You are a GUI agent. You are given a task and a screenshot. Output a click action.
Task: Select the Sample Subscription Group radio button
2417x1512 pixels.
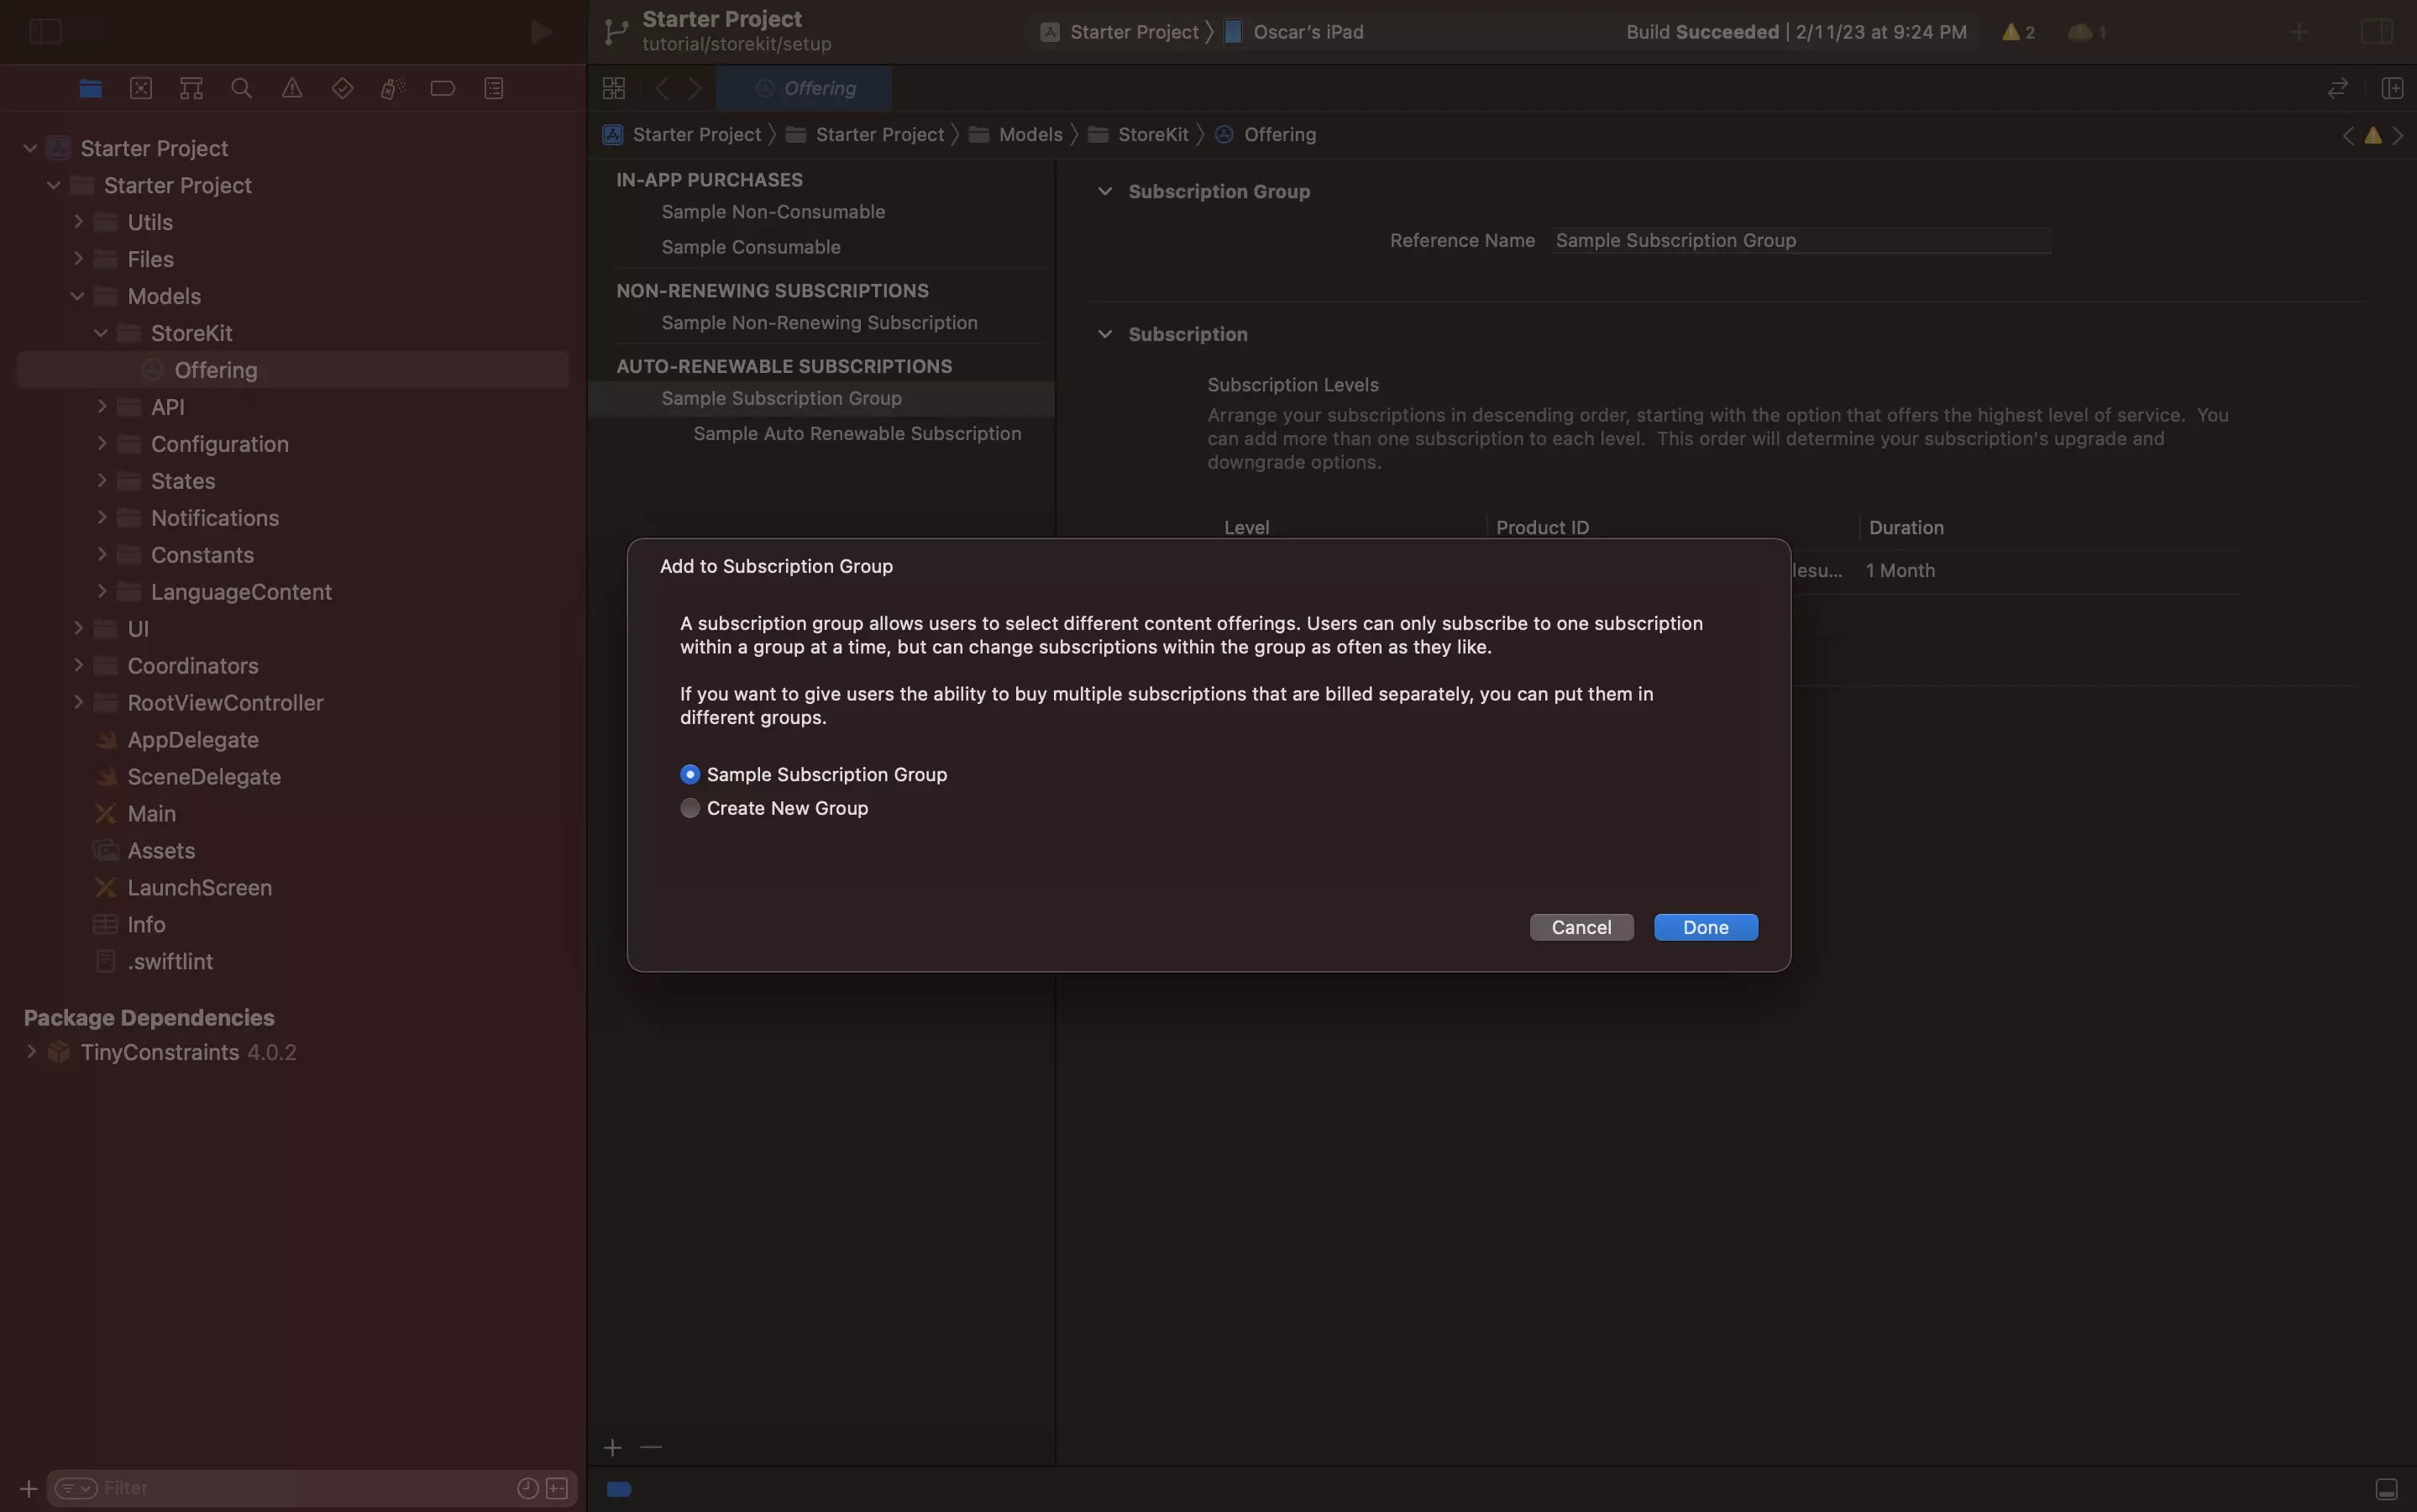click(x=689, y=774)
